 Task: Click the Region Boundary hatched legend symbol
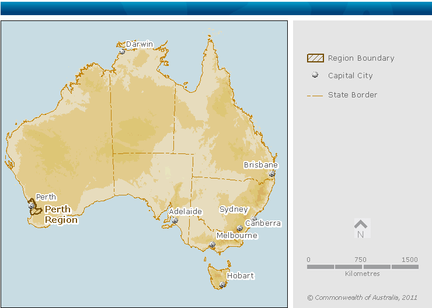coord(315,58)
